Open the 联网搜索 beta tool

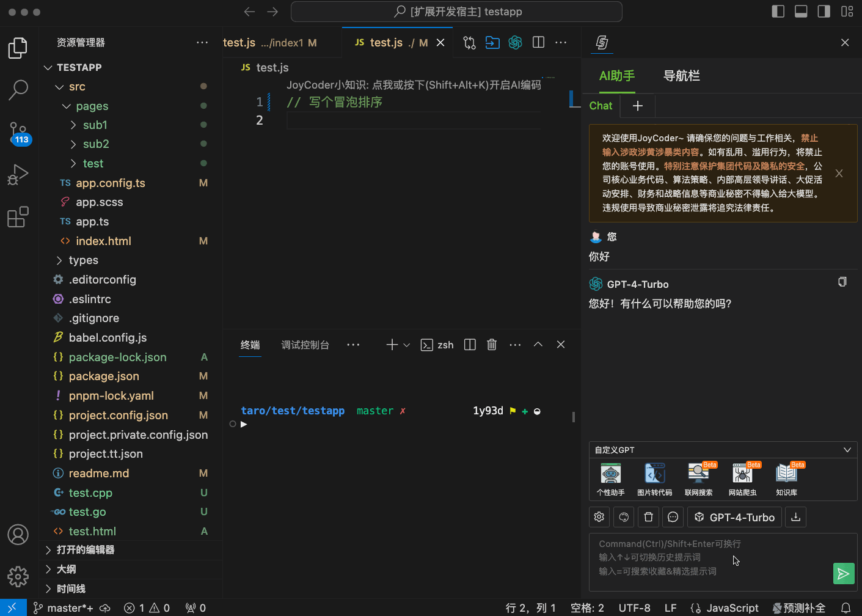click(x=699, y=479)
